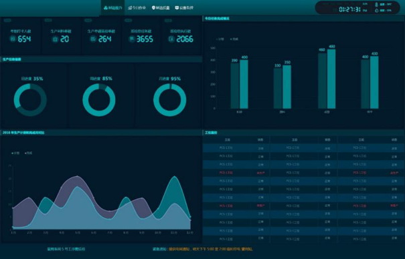Select the 3655 count value
The image size is (405, 259).
[x=145, y=39]
